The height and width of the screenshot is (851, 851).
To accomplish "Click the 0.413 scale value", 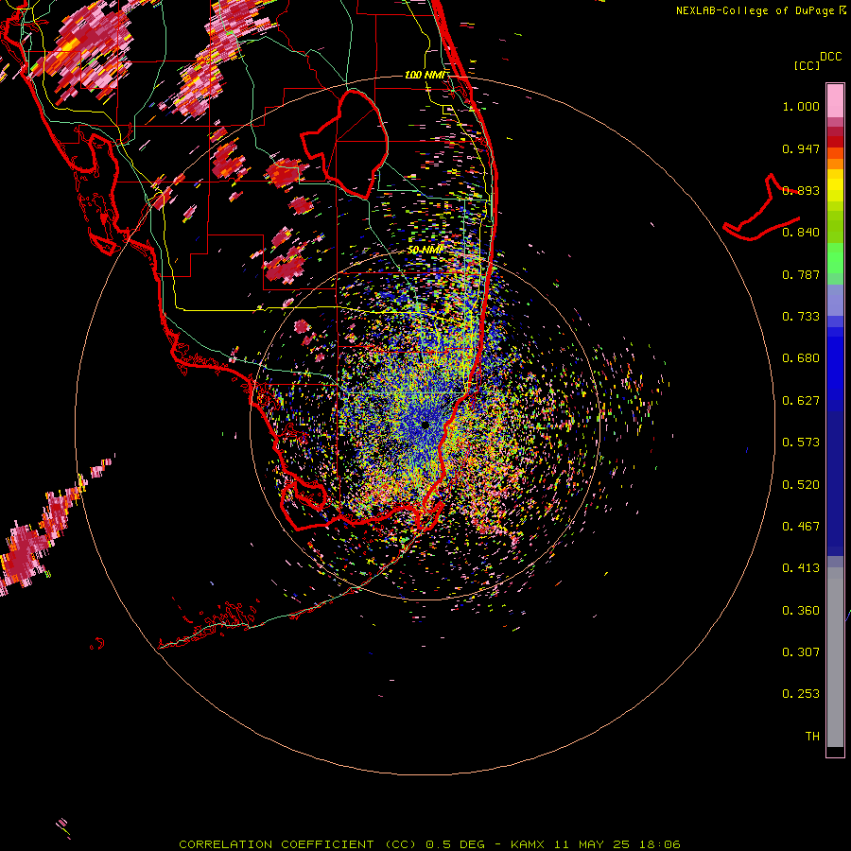I will click(x=801, y=568).
